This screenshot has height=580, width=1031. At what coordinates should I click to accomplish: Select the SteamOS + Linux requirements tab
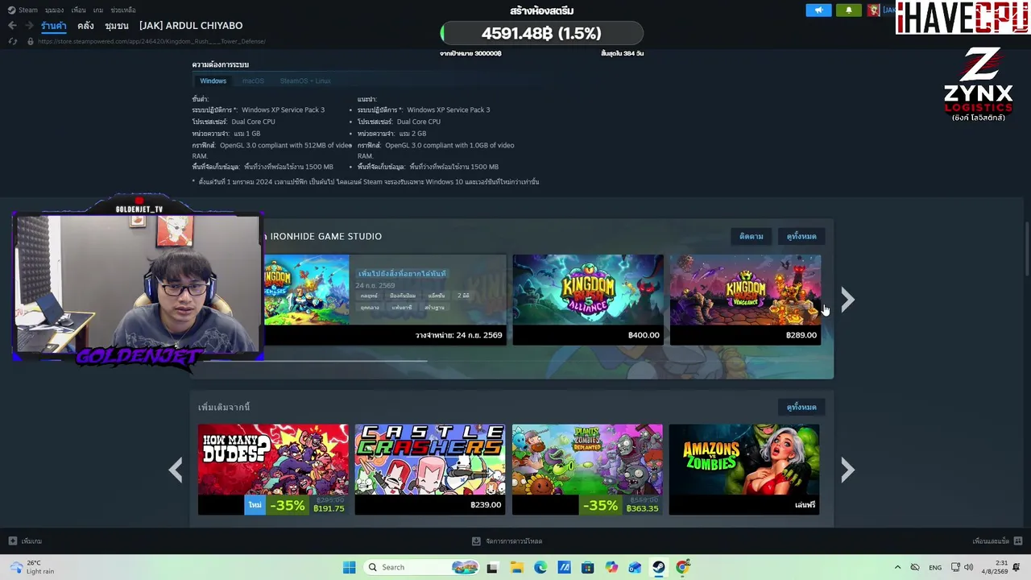click(305, 81)
